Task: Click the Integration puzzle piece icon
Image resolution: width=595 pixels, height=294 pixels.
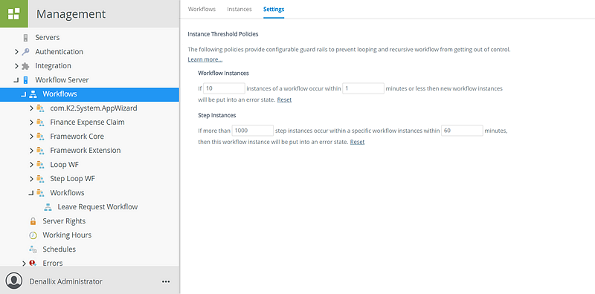Action: (25, 66)
